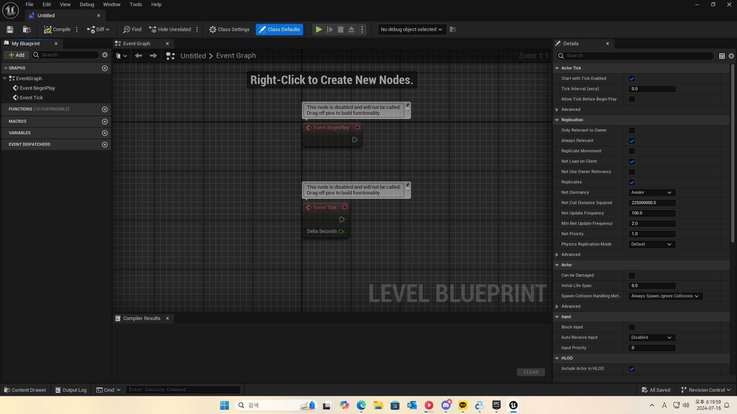Screen dimensions: 737x414
Task: Open the Diff dropdown
Action: pyautogui.click(x=98, y=30)
